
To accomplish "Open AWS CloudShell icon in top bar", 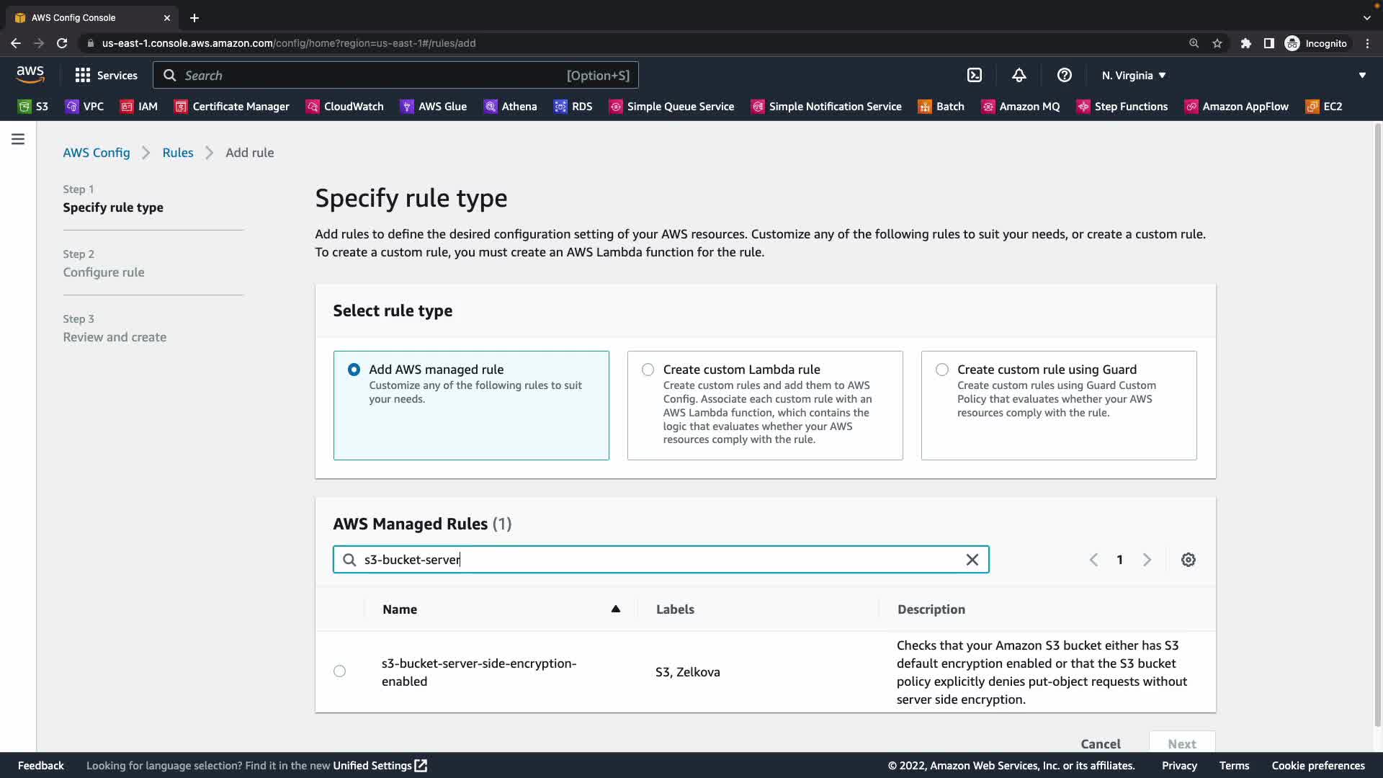I will coord(974,75).
